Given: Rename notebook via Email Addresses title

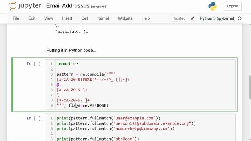Looking at the screenshot, I should click(68, 6).
